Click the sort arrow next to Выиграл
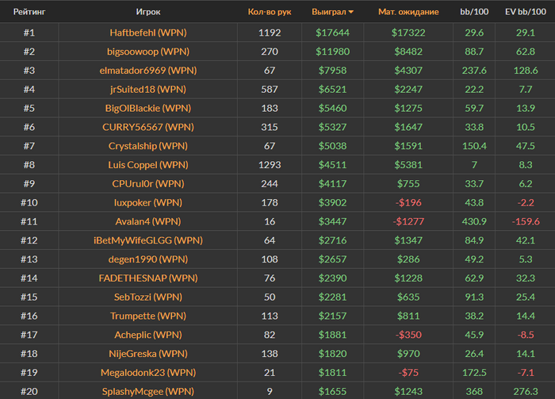 [351, 13]
